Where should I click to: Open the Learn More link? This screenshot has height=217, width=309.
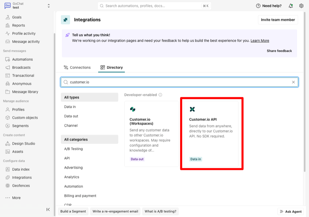click(x=260, y=41)
